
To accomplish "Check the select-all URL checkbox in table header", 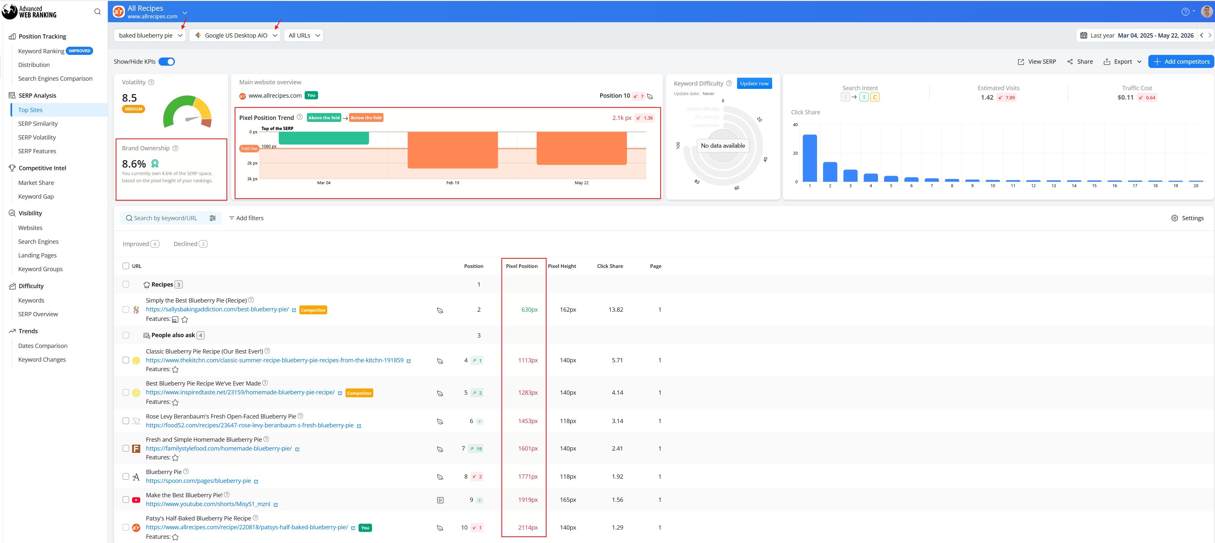I will (126, 266).
